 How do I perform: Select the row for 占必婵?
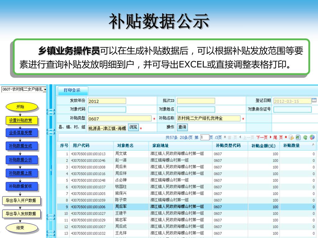pos(187,180)
